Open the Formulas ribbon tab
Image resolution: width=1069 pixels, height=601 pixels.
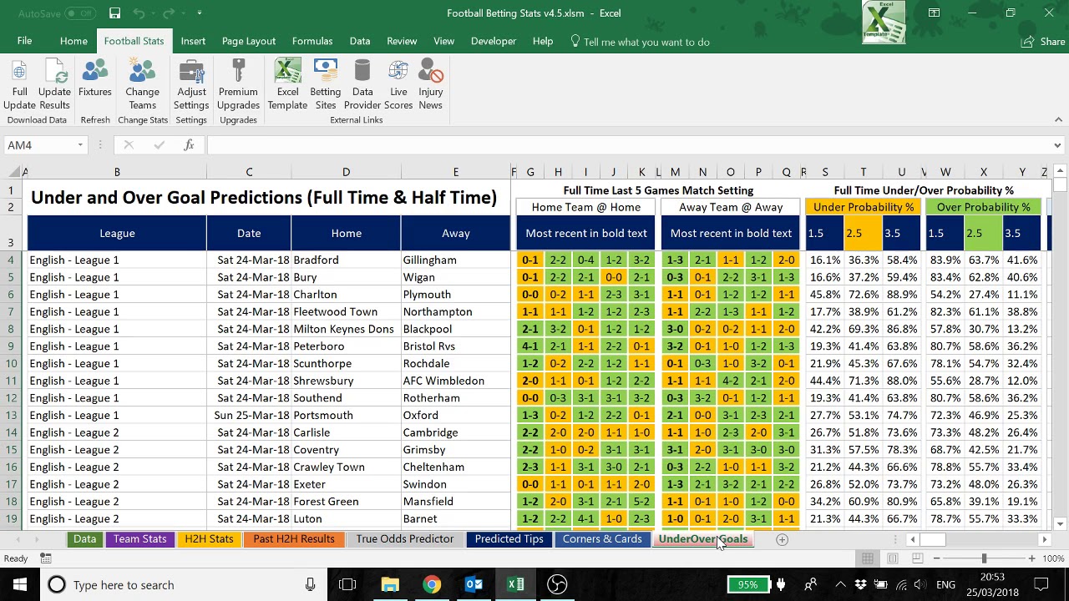click(312, 41)
